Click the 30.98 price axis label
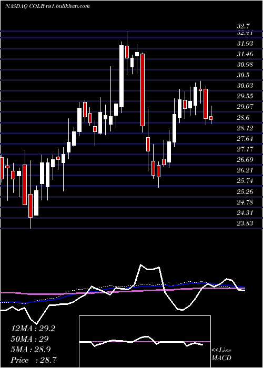Image resolution: width=263 pixels, height=368 pixels. coord(245,65)
